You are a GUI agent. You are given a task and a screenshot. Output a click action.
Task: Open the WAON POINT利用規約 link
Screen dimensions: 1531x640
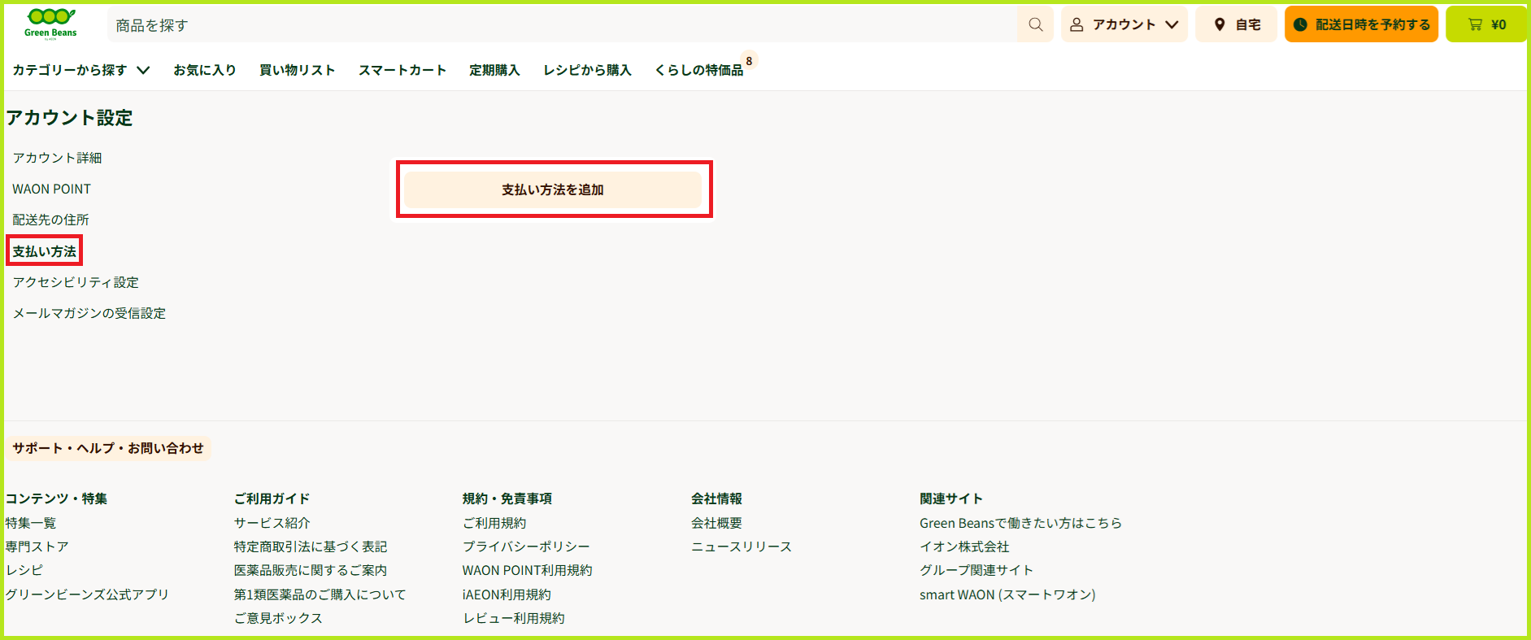[527, 570]
